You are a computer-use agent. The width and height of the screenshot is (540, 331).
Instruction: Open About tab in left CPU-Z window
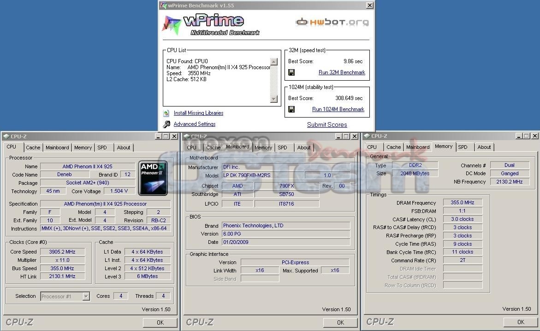point(123,148)
